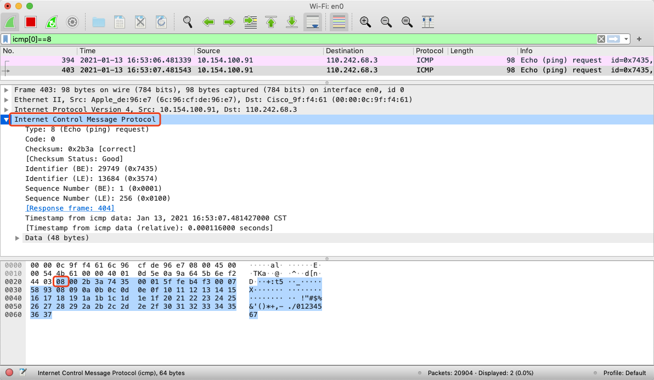Restart the current capture
Screen dimensions: 654x380
click(x=52, y=22)
